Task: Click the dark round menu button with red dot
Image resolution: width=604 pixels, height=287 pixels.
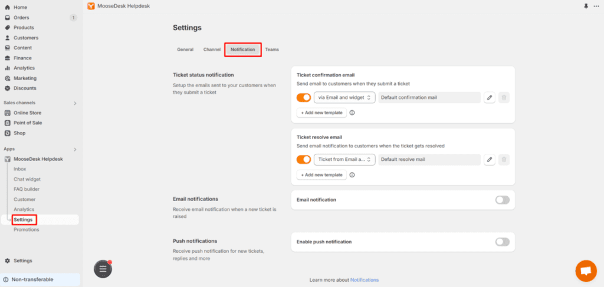Action: click(103, 269)
